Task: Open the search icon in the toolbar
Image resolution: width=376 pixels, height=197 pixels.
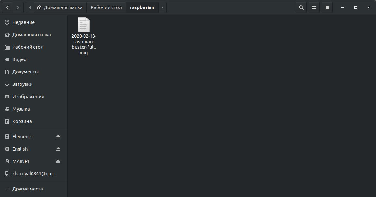Action: tap(301, 7)
